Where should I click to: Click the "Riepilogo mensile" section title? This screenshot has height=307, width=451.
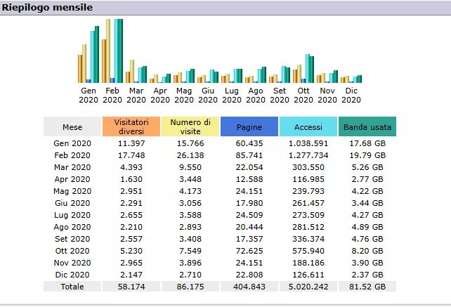point(46,7)
